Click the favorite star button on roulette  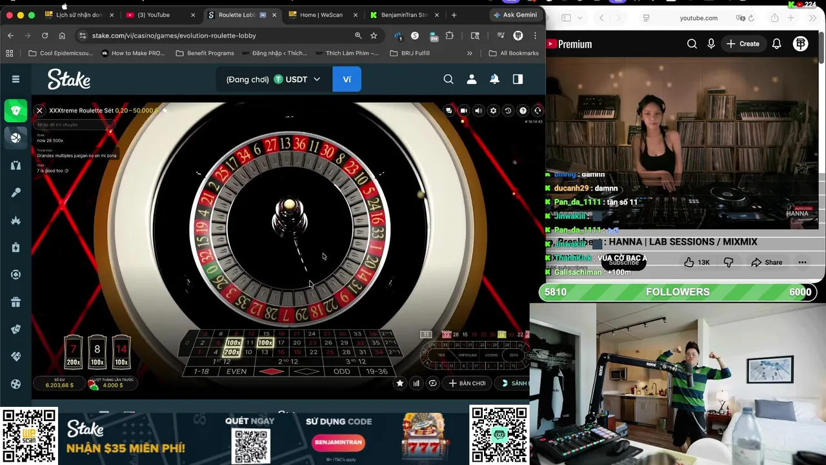tap(400, 383)
